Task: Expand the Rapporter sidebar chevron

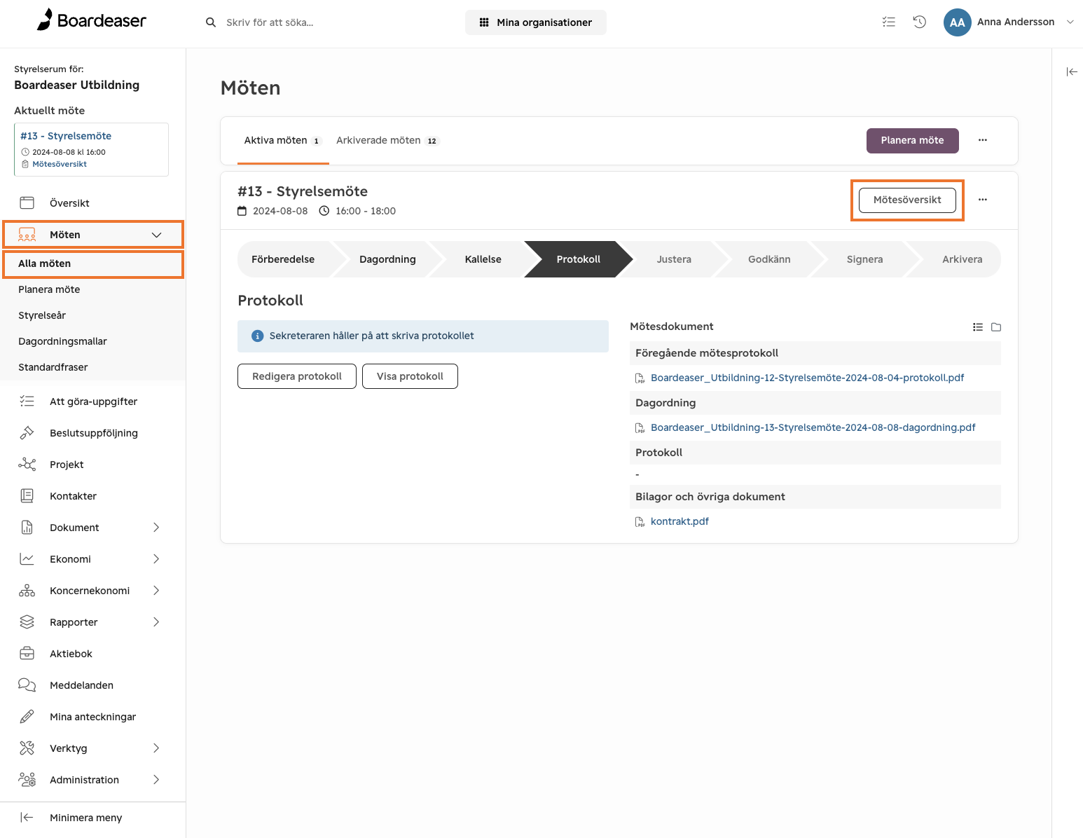Action: click(x=156, y=621)
